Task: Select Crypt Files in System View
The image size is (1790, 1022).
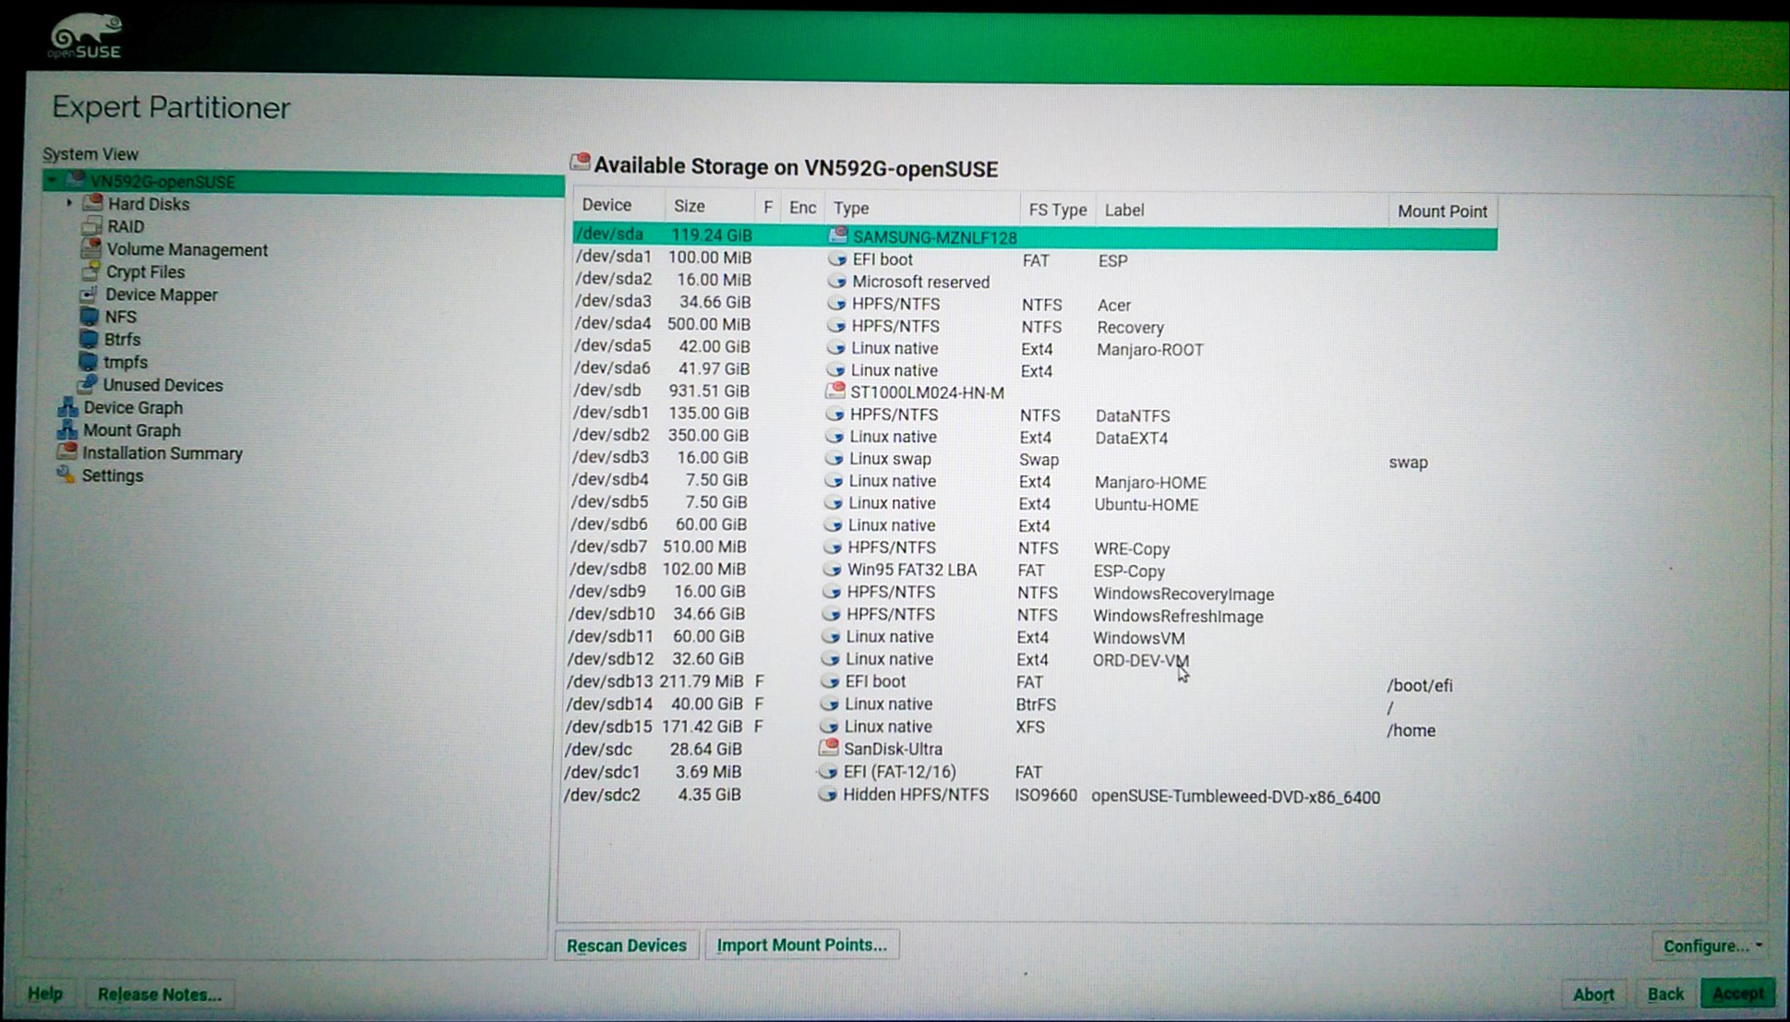Action: [145, 271]
